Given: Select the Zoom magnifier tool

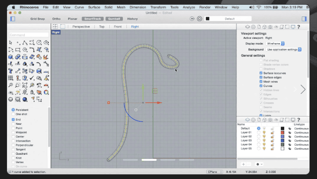Looking at the screenshot, I should [x=10, y=85].
